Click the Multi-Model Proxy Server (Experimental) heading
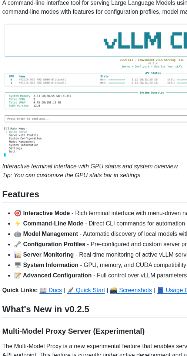Image resolution: width=187 pixels, height=356 pixels. pos(73,331)
